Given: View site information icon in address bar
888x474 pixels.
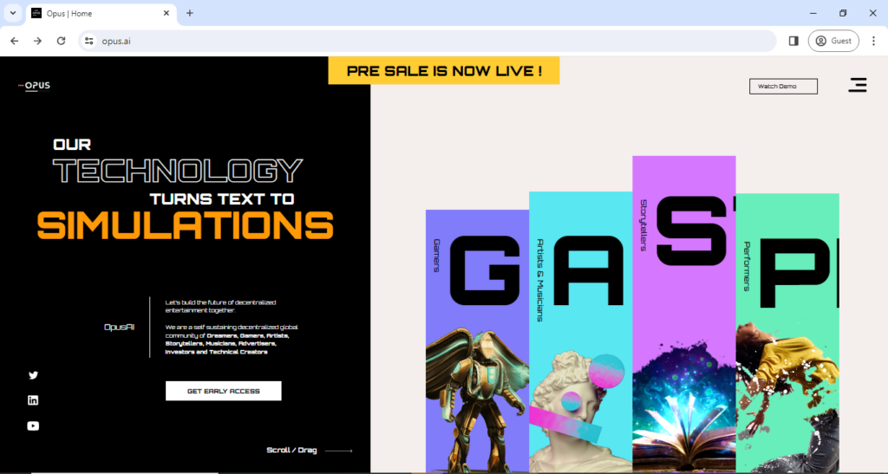Looking at the screenshot, I should [x=88, y=41].
